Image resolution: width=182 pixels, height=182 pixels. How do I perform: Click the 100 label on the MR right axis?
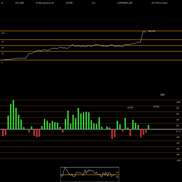178,102
